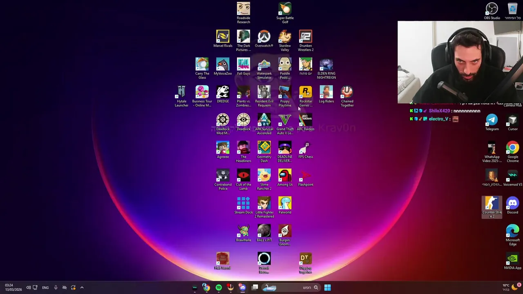Screen dimensions: 523x294
Task: Click the Slime Rancher 2 icon
Action: point(264,179)
